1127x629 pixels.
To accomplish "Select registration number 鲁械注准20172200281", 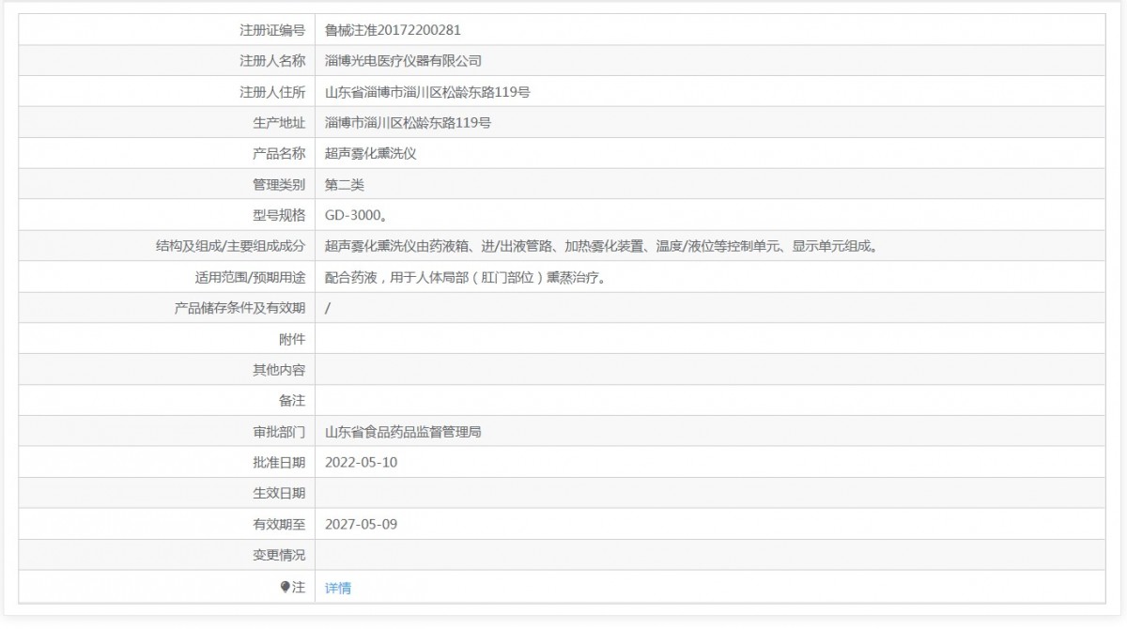I will [393, 30].
